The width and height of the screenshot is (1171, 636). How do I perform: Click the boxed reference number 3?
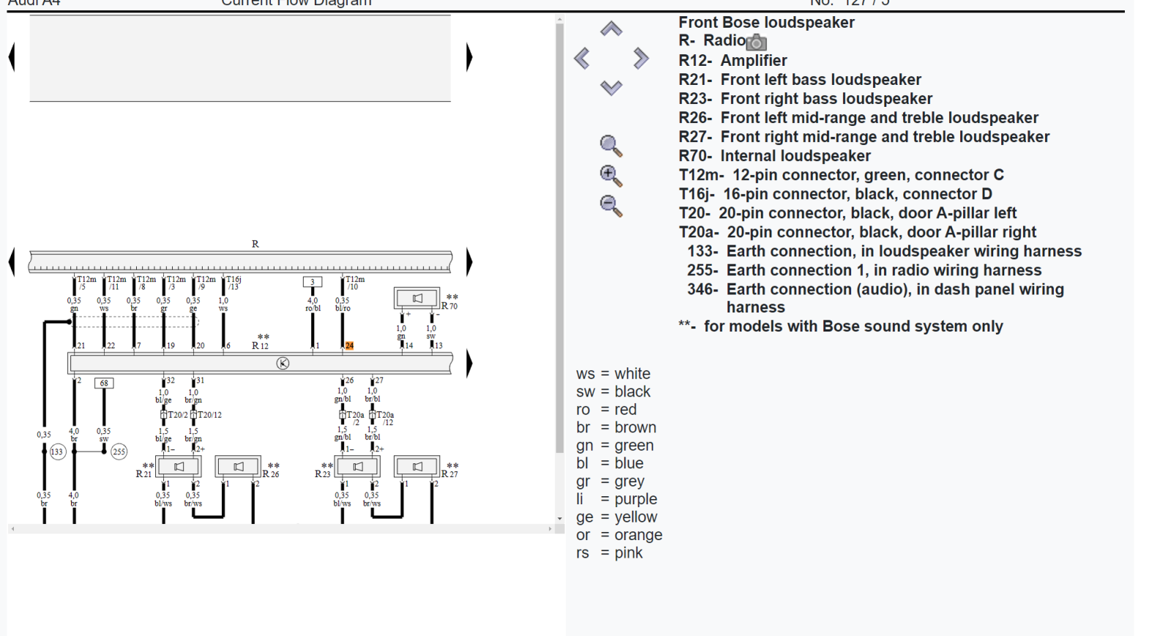pyautogui.click(x=313, y=282)
